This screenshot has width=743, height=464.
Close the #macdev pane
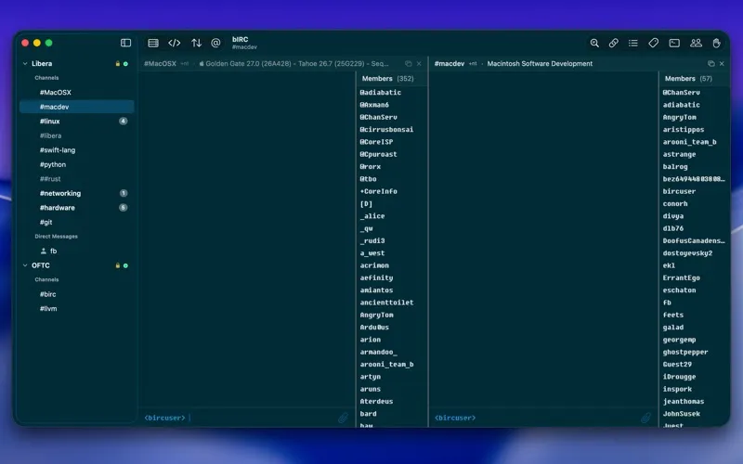[722, 63]
